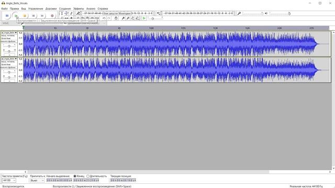Open the Вид menu

point(24,9)
